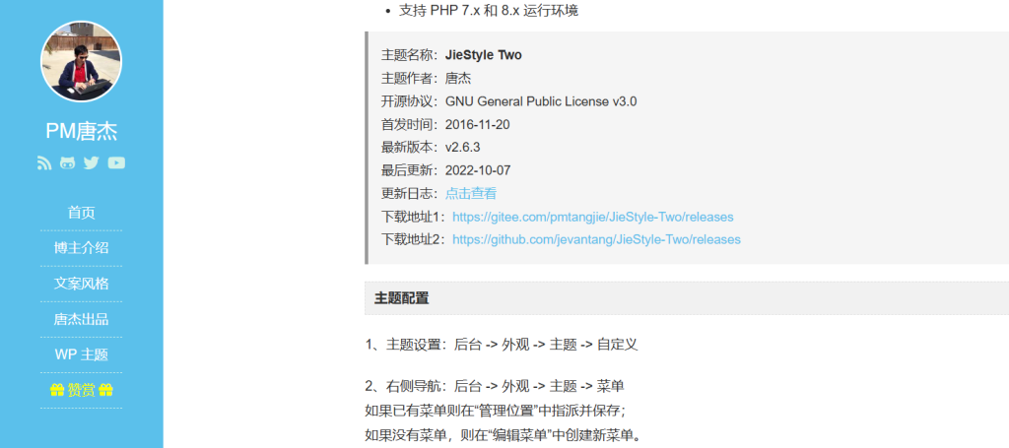Click the blogger avatar photo
Screen dimensions: 1009x448
(81, 61)
